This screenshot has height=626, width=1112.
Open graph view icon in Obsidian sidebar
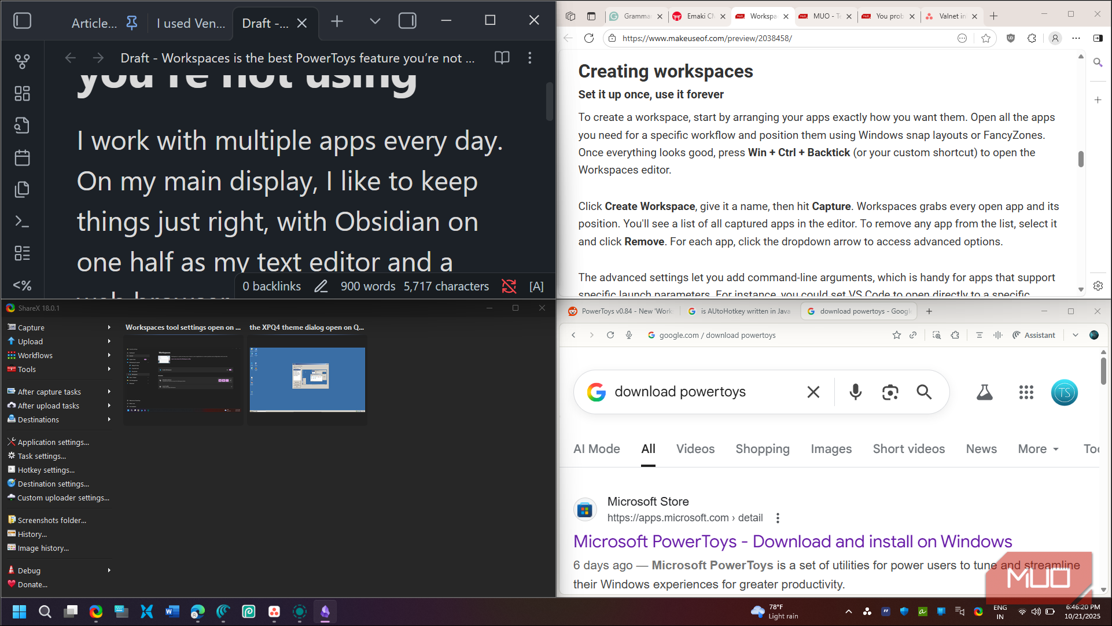point(22,61)
